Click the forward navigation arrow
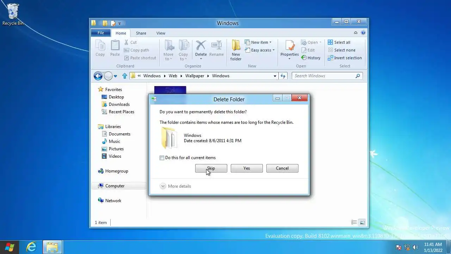 pyautogui.click(x=108, y=76)
